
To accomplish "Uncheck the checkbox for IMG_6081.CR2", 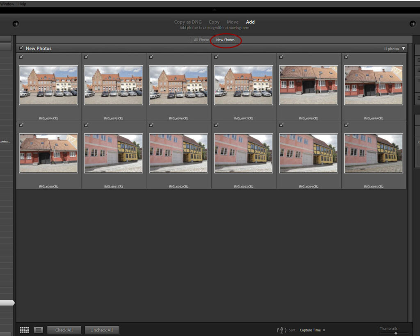I will click(87, 125).
